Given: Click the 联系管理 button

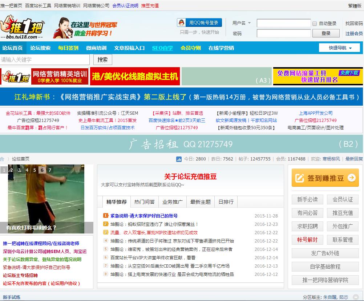Looking at the screenshot, I should pos(343,240).
